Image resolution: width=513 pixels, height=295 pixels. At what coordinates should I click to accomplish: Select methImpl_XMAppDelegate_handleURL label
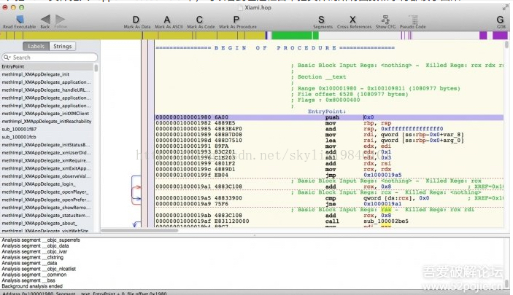(47, 90)
